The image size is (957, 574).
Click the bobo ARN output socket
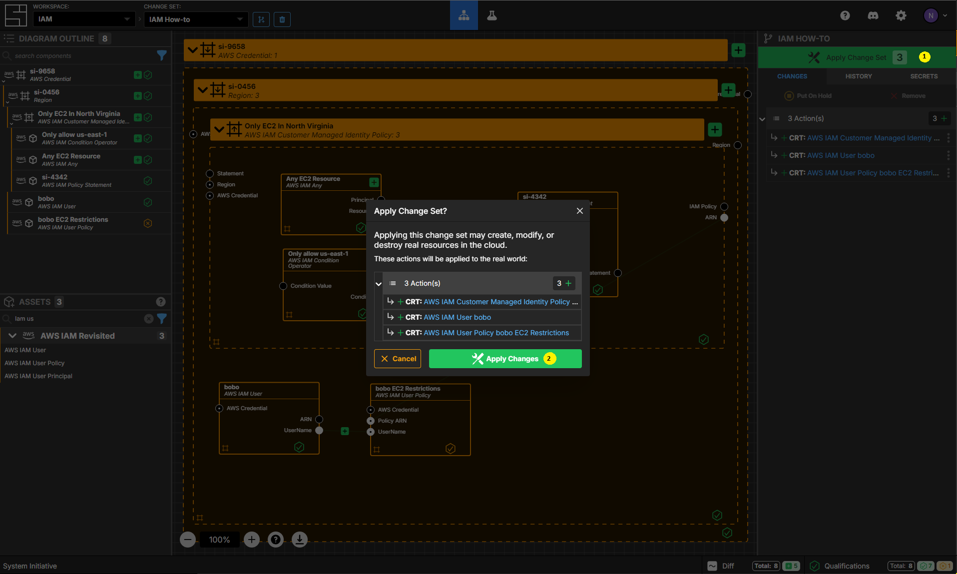click(x=319, y=419)
